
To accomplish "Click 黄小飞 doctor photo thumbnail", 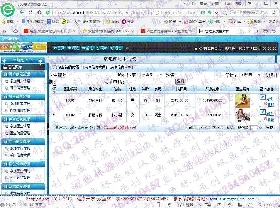I will (x=243, y=101).
